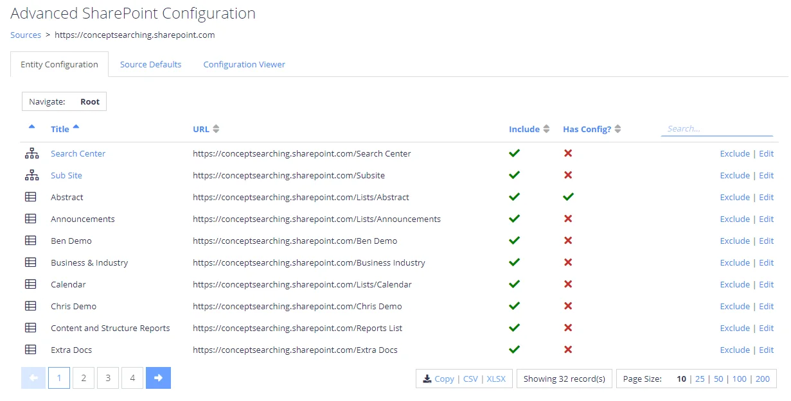
Task: Edit the Calendar list configuration
Action: 767,285
